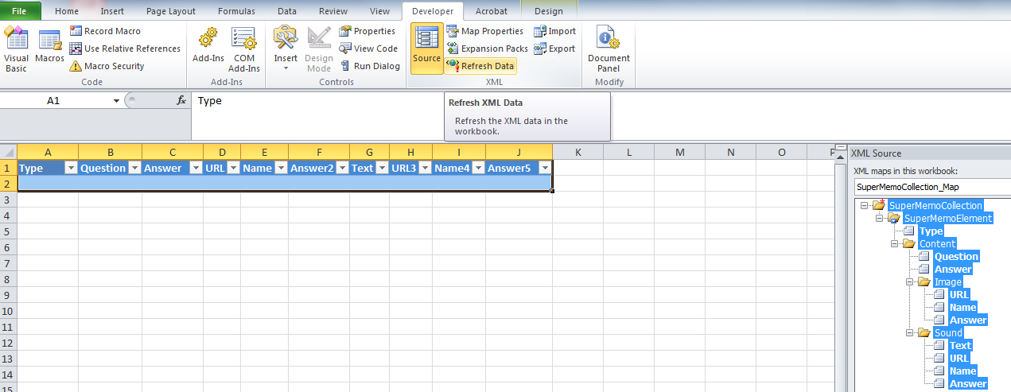Select the Text element under Sound
Viewport: 1011px width, 392px height.
960,346
